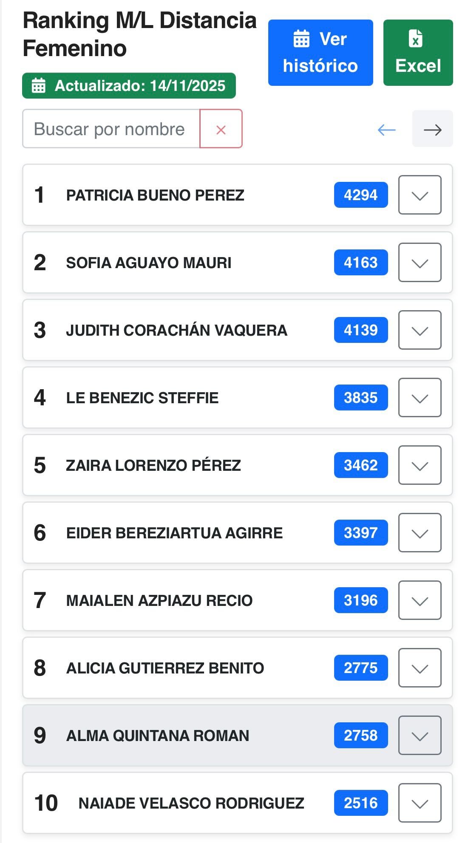Click the Actualizado: 14/11/2025 badge
This screenshot has width=468, height=843.
pos(129,86)
